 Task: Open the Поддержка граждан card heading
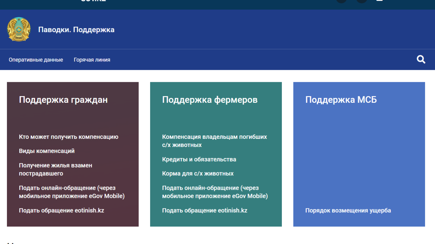[x=63, y=100]
